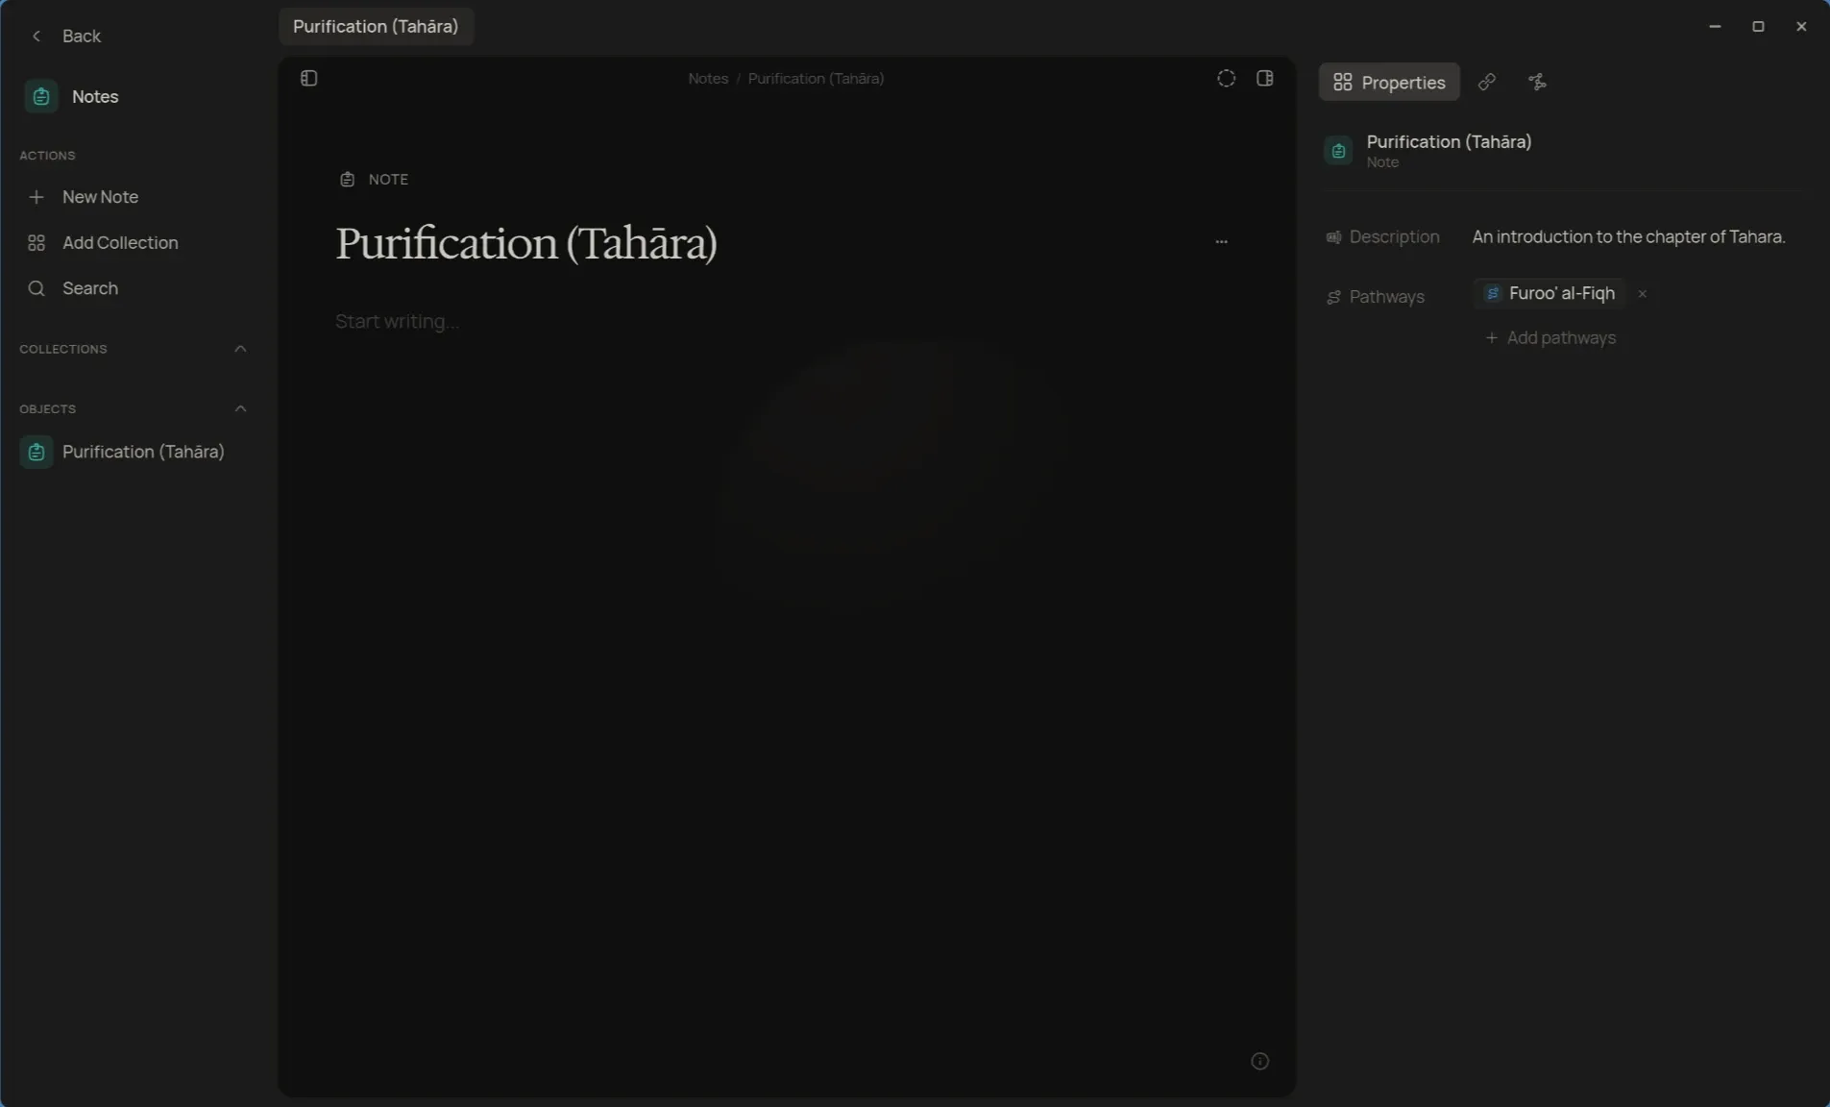
Task: Click the note icon above the title
Action: click(x=347, y=180)
